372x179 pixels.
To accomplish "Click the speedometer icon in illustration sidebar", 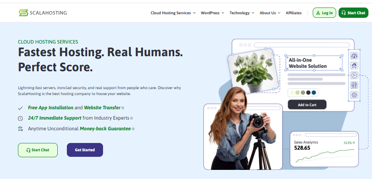I will [x=354, y=56].
